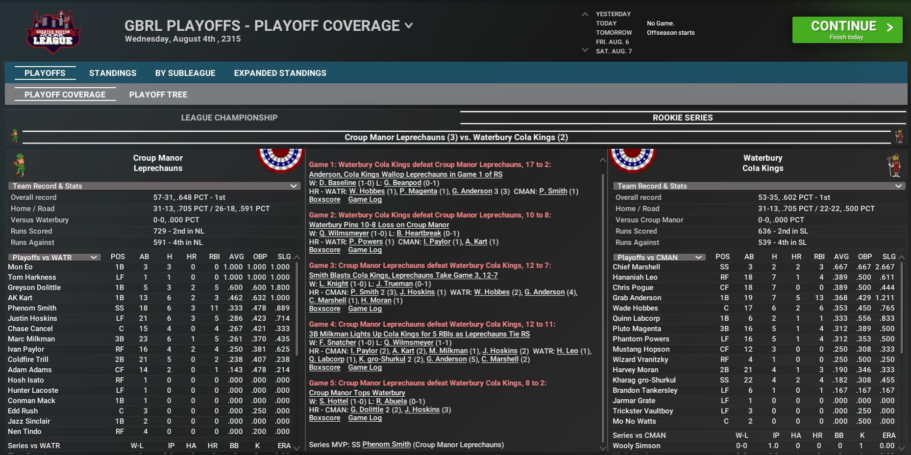Click the game recap panel vertical scrollbar
The height and width of the screenshot is (455, 911).
tap(603, 304)
